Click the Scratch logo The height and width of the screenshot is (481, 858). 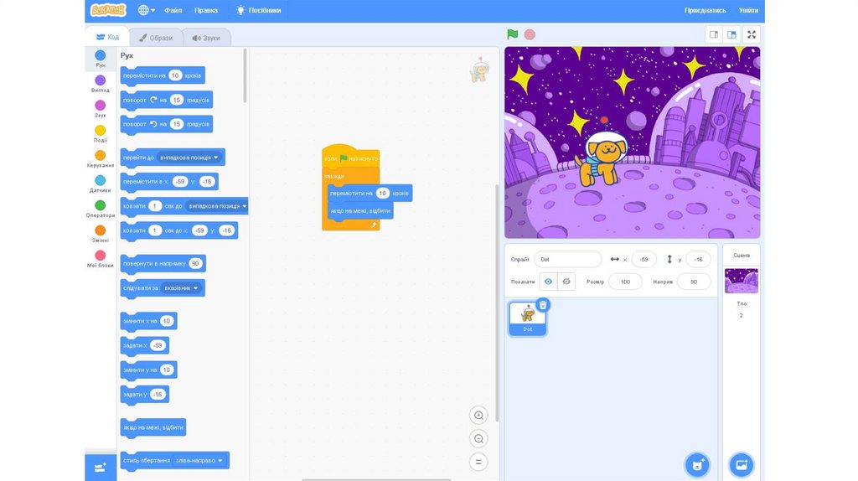[x=108, y=10]
